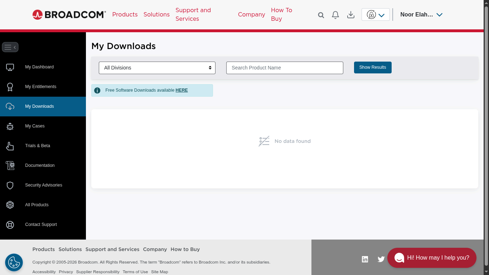Select Trials & Beta in the sidebar
This screenshot has width=489, height=275.
coord(37,146)
